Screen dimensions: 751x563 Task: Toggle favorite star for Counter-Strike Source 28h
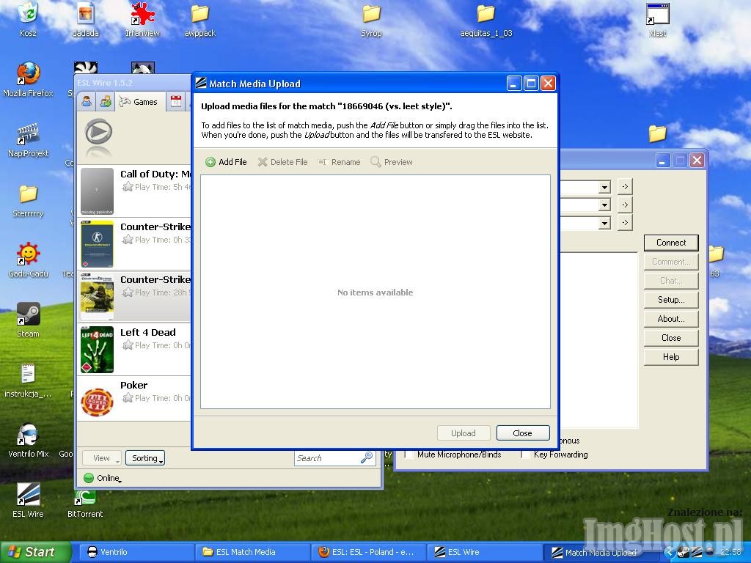point(128,292)
